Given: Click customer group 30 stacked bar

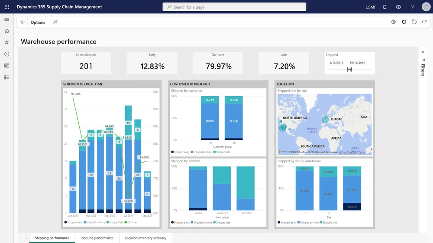Looking at the screenshot, I should pyautogui.click(x=234, y=118).
